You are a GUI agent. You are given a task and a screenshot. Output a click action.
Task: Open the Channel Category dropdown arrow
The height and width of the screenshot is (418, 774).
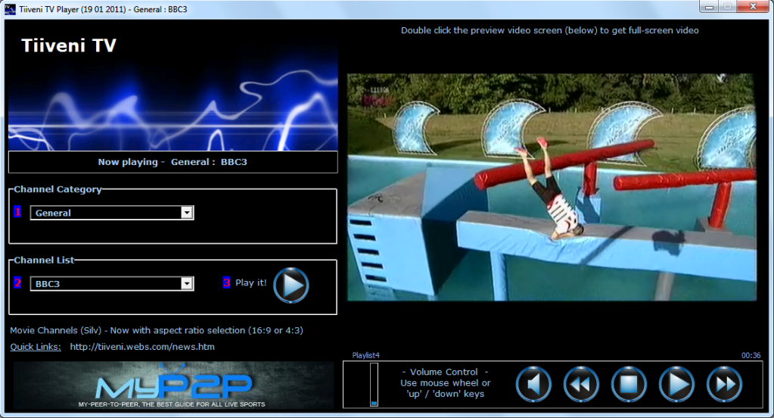(x=187, y=213)
